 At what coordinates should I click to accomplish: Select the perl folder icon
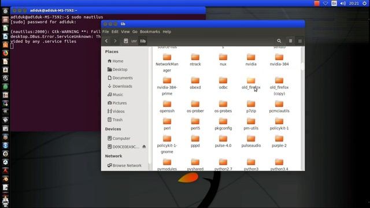[167, 121]
